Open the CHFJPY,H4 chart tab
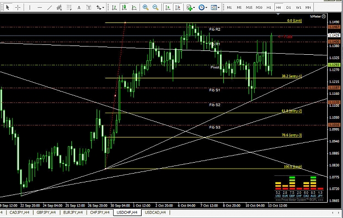343x218 pixels. (100, 213)
